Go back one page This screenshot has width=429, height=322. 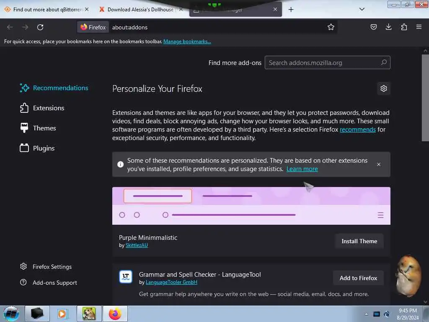[x=10, y=27]
